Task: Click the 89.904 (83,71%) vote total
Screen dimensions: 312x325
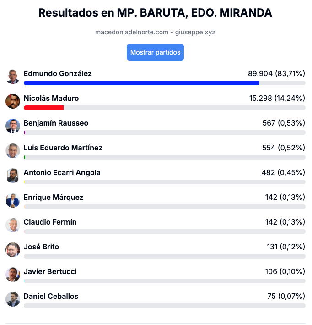Action: click(276, 74)
